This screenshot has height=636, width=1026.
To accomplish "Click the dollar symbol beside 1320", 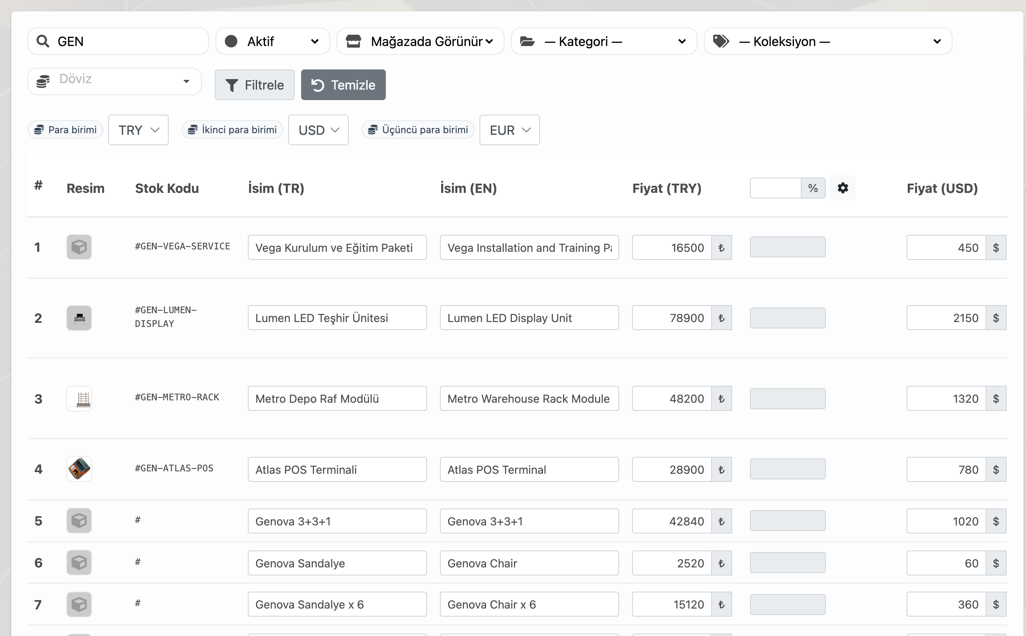I will point(996,398).
